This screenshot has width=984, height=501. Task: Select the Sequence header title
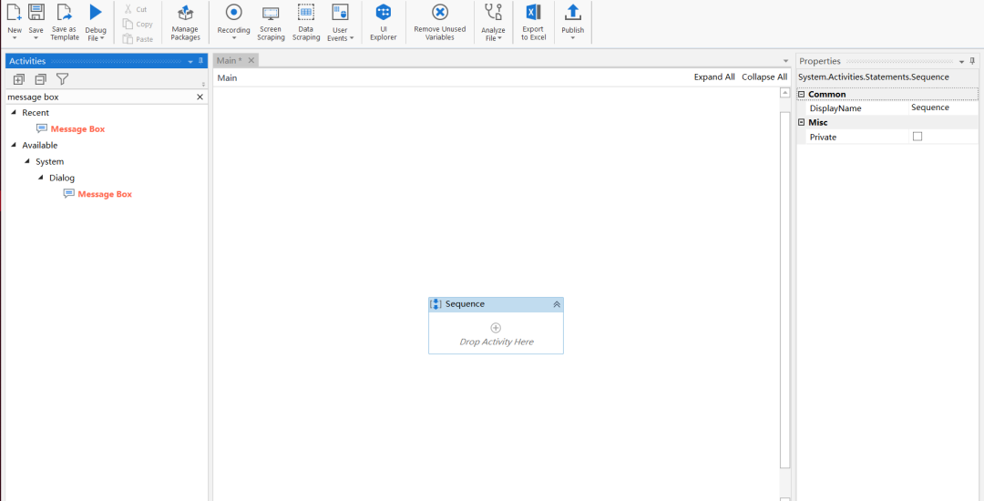tap(465, 304)
